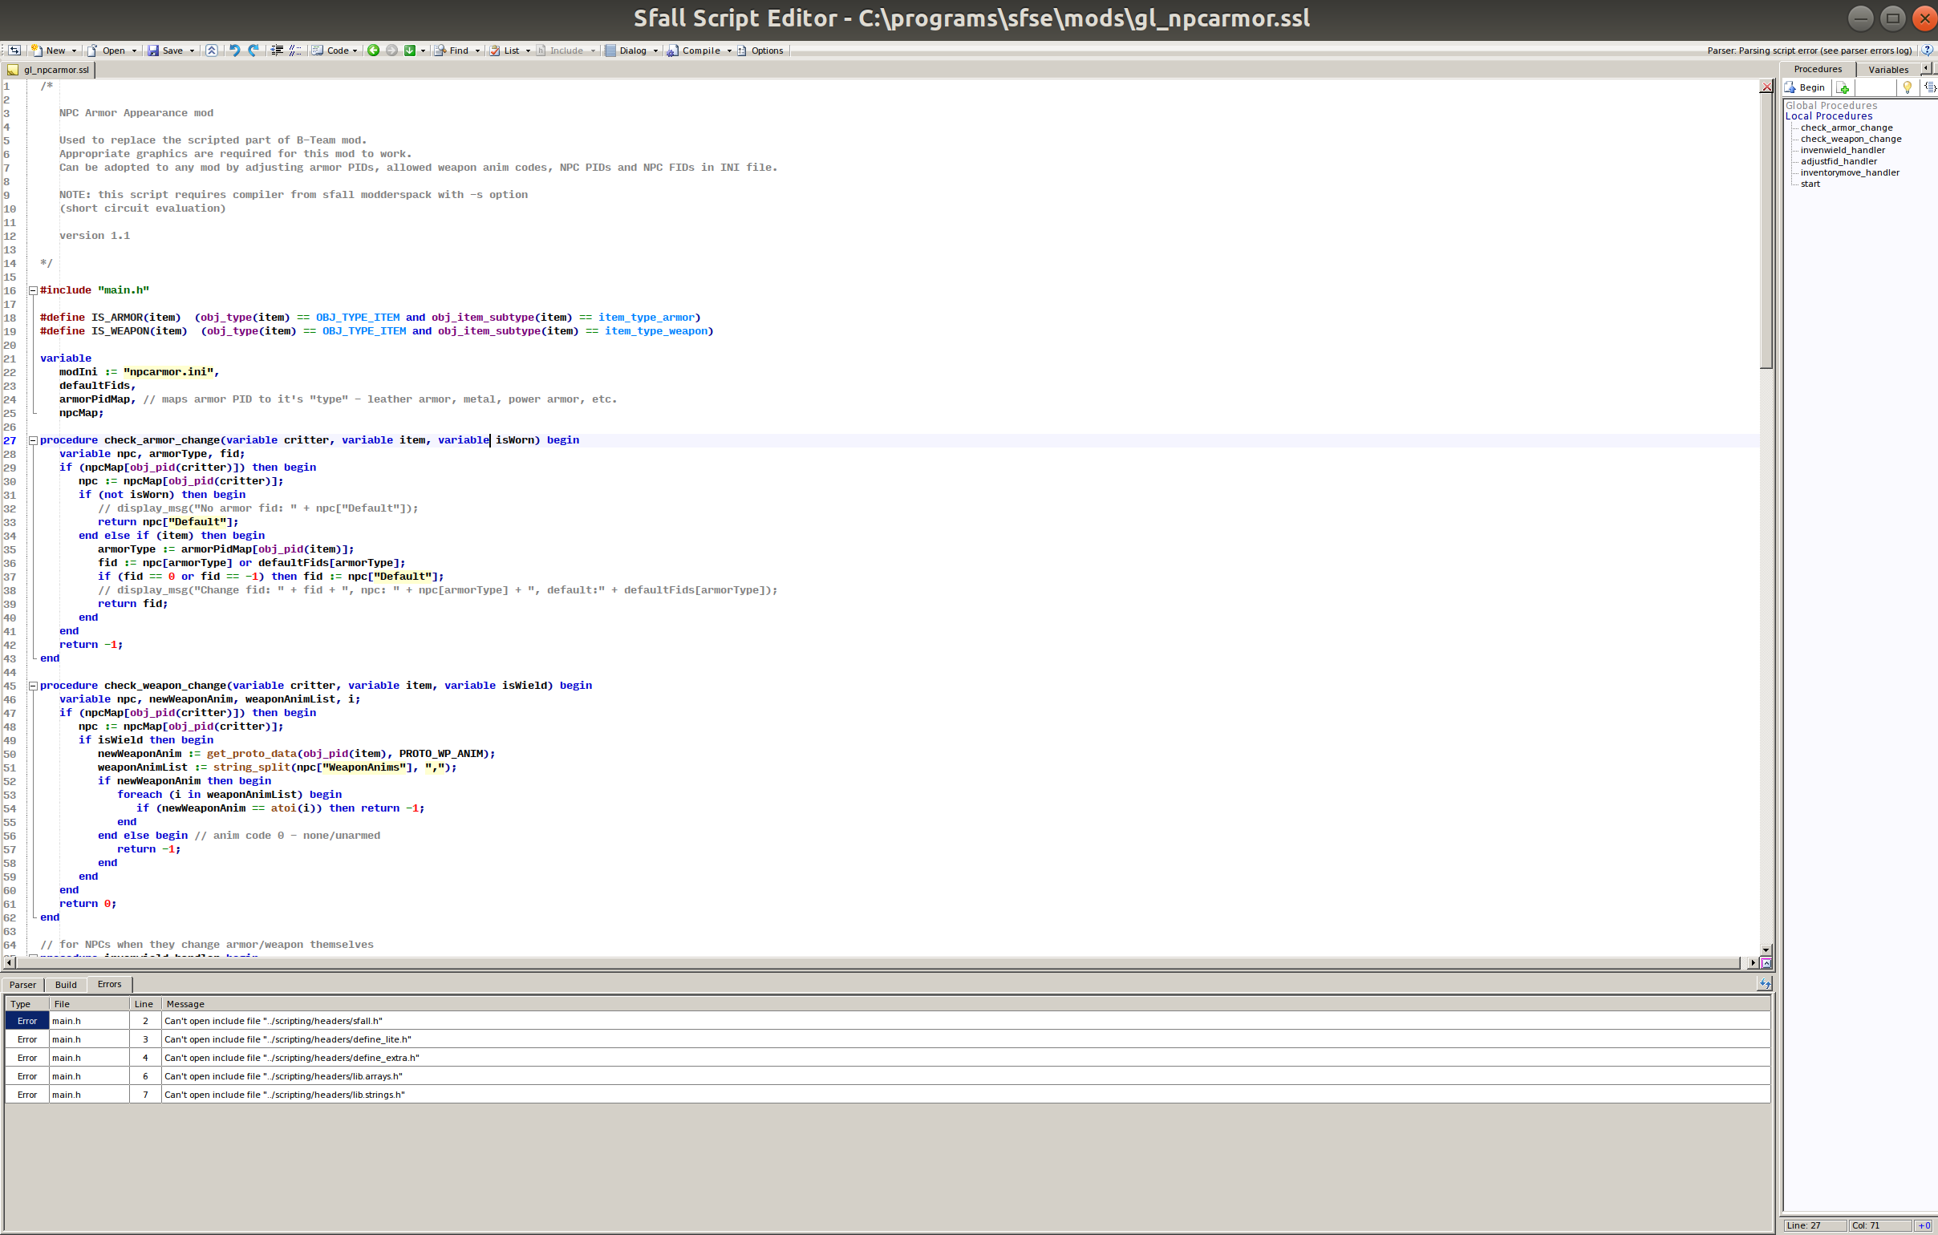Click the double-chevron collapse toolbar icon
The width and height of the screenshot is (1938, 1235).
coord(212,51)
